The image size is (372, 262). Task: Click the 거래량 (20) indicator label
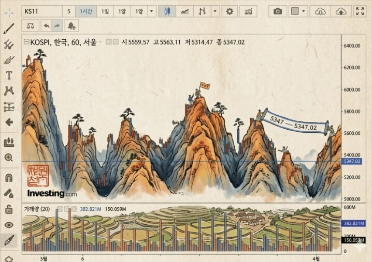(x=37, y=209)
